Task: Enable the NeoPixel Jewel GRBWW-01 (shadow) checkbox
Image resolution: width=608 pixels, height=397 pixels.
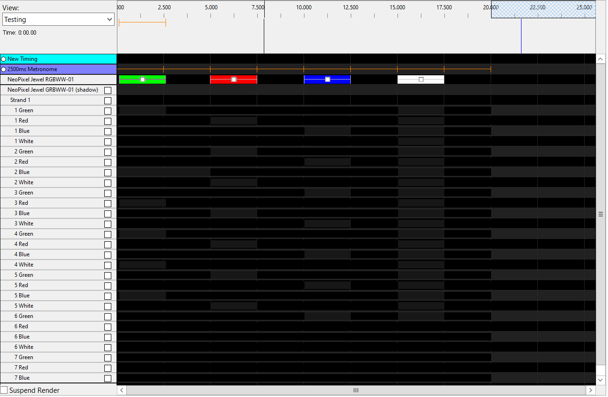Action: point(108,90)
